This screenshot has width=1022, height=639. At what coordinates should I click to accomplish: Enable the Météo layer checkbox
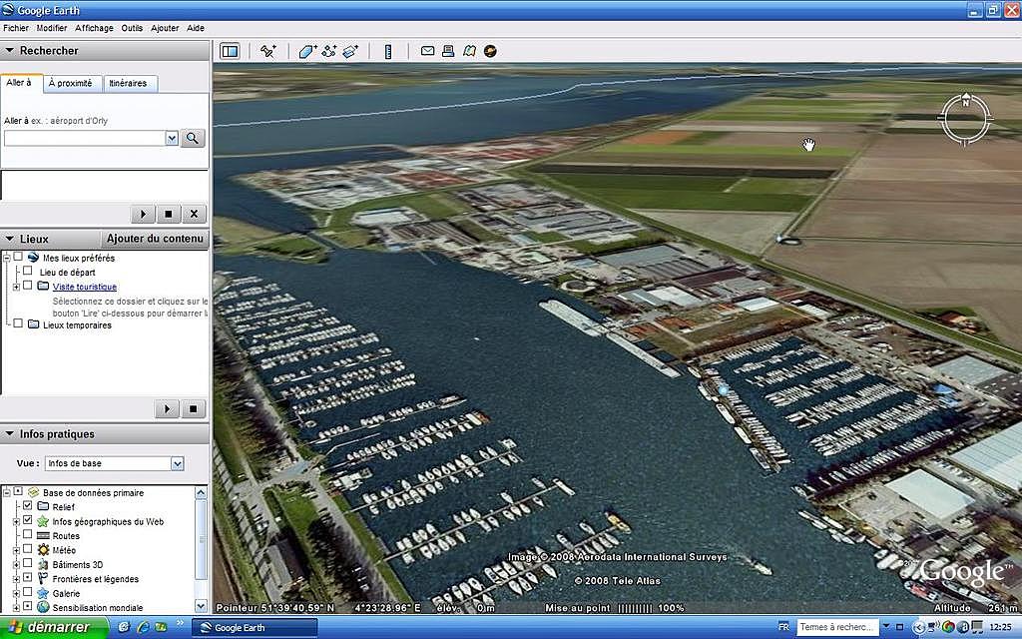[x=27, y=549]
